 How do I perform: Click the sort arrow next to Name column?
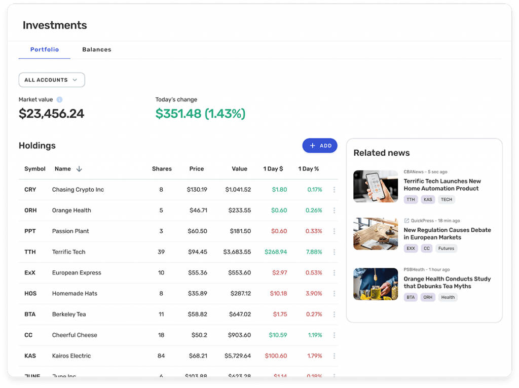coord(79,169)
